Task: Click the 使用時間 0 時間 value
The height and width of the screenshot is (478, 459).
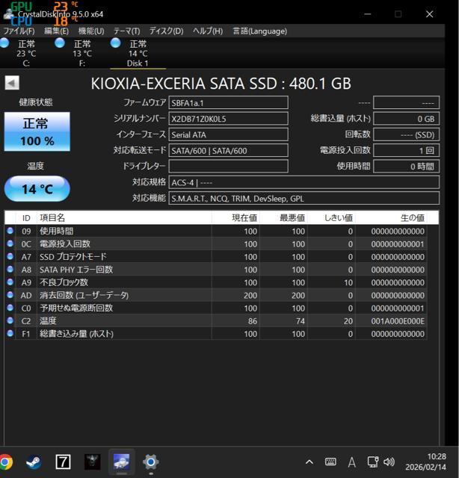Action: (x=406, y=166)
